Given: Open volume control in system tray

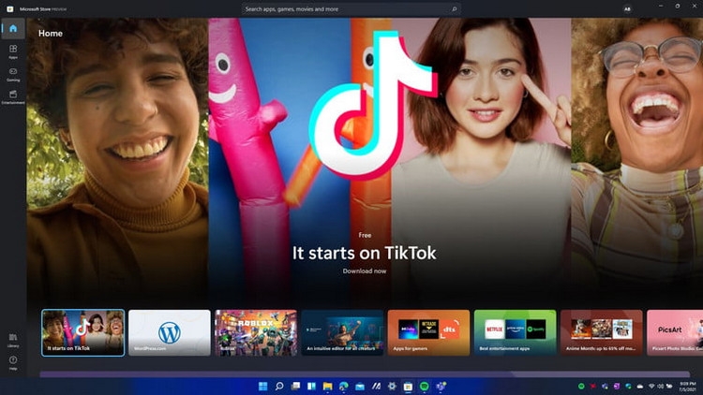Looking at the screenshot, I should pos(660,386).
